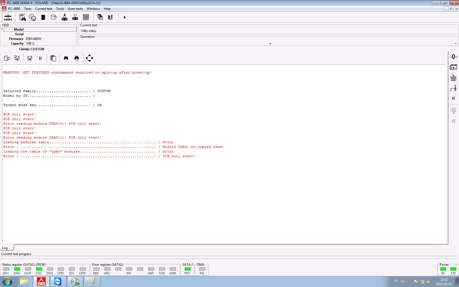Image resolution: width=459 pixels, height=287 pixels.
Task: Click the chip icon in top toolbar
Action: click(x=43, y=17)
